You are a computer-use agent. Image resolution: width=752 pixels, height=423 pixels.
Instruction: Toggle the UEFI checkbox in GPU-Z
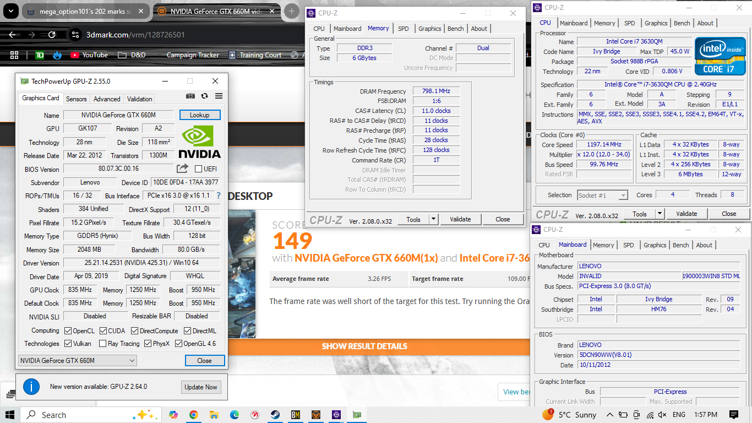click(199, 169)
